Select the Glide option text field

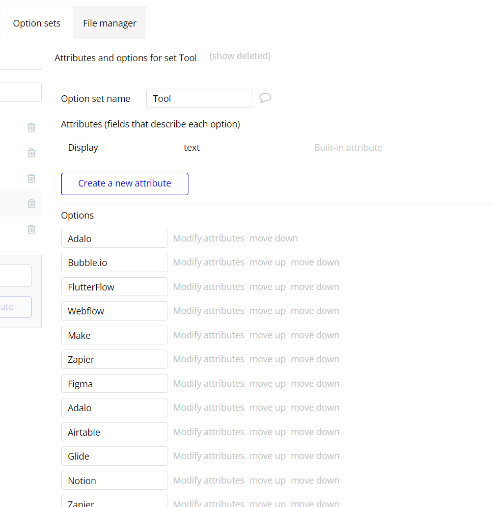coord(114,456)
